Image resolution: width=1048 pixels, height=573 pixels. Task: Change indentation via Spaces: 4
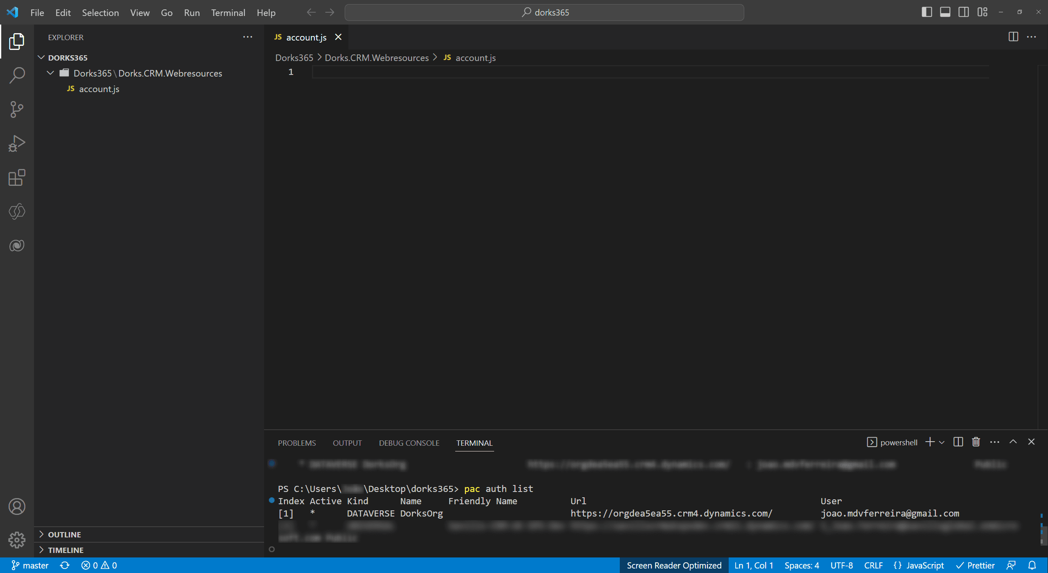point(802,565)
